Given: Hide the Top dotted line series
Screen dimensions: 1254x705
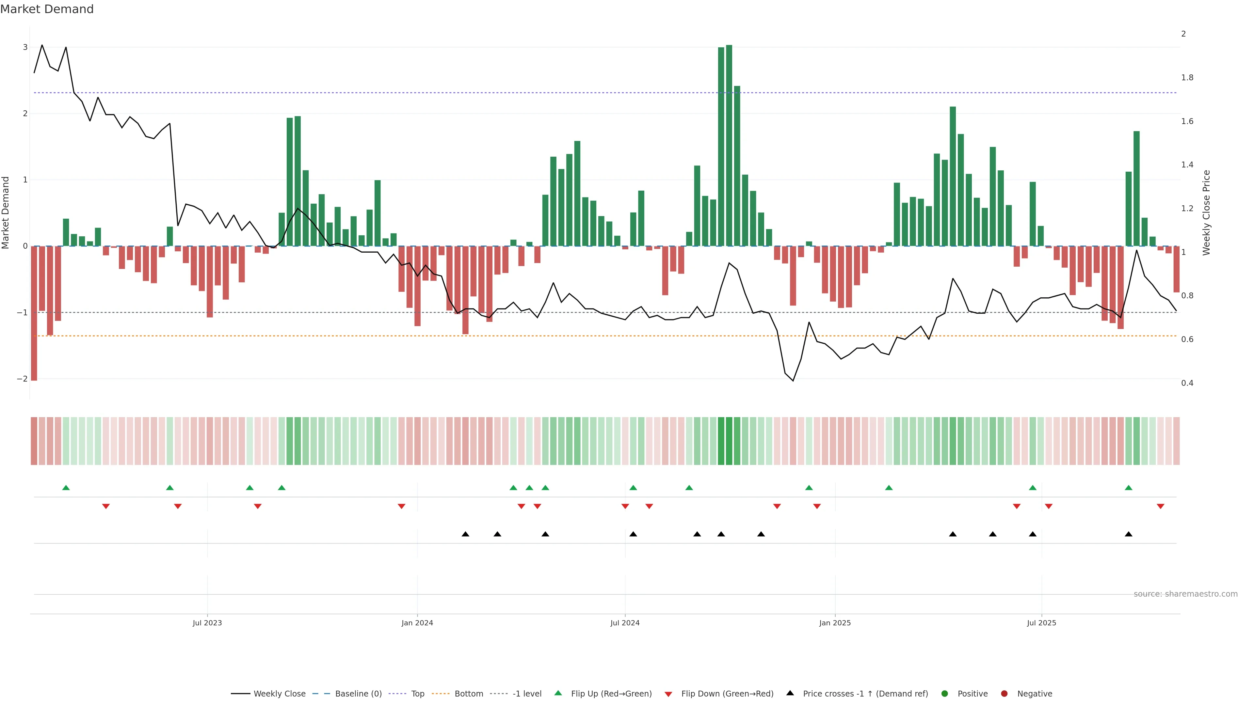Looking at the screenshot, I should [417, 693].
